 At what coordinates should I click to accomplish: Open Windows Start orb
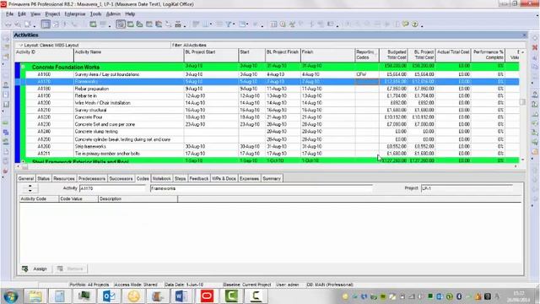(10, 296)
